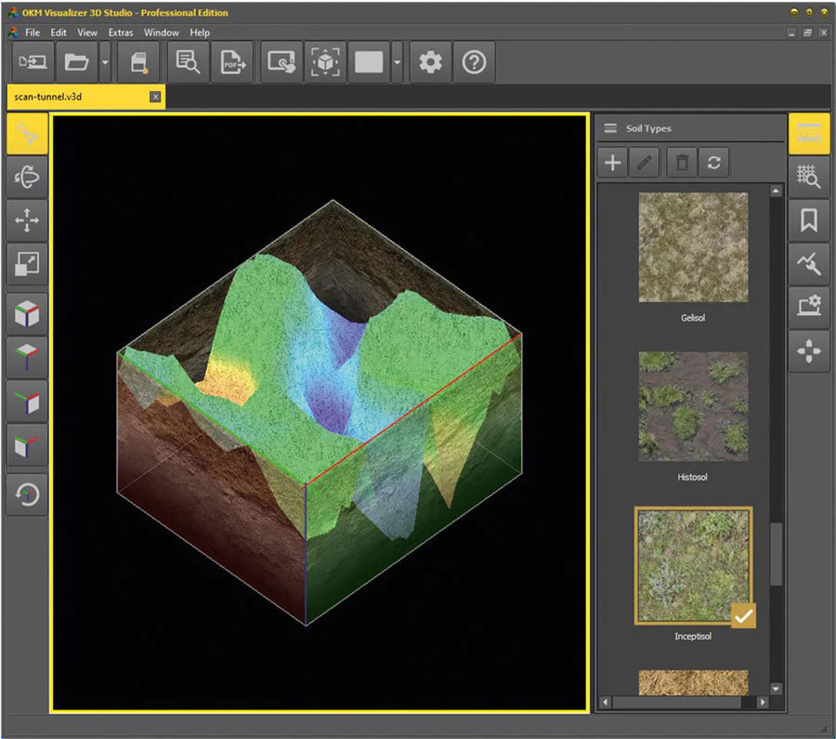Click the Histosol label text
Viewport: 836px width, 739px height.
693,477
